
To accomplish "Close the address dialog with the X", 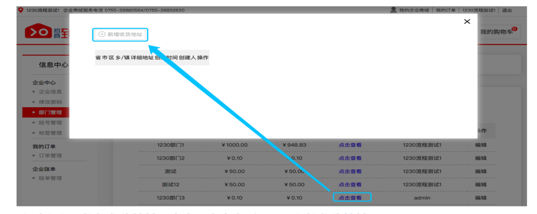I will (467, 22).
